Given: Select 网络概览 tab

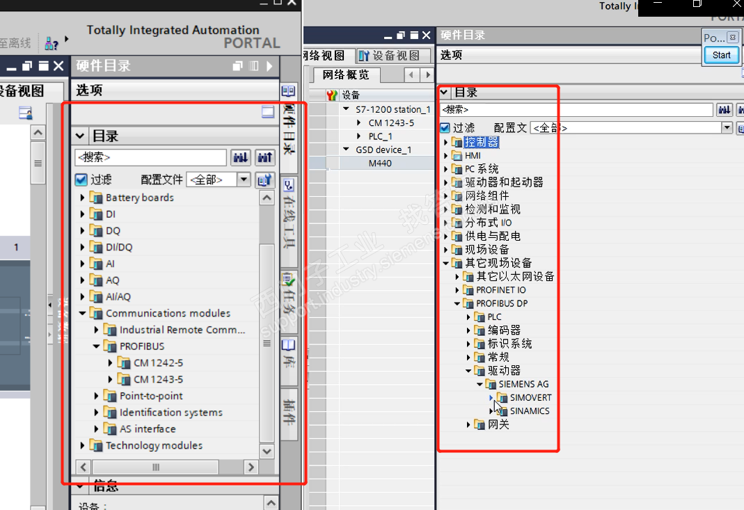Looking at the screenshot, I should tap(346, 74).
